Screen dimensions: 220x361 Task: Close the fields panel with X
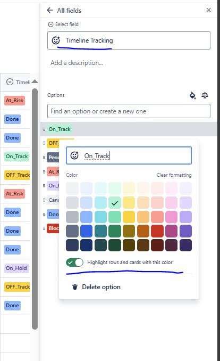coord(208,10)
